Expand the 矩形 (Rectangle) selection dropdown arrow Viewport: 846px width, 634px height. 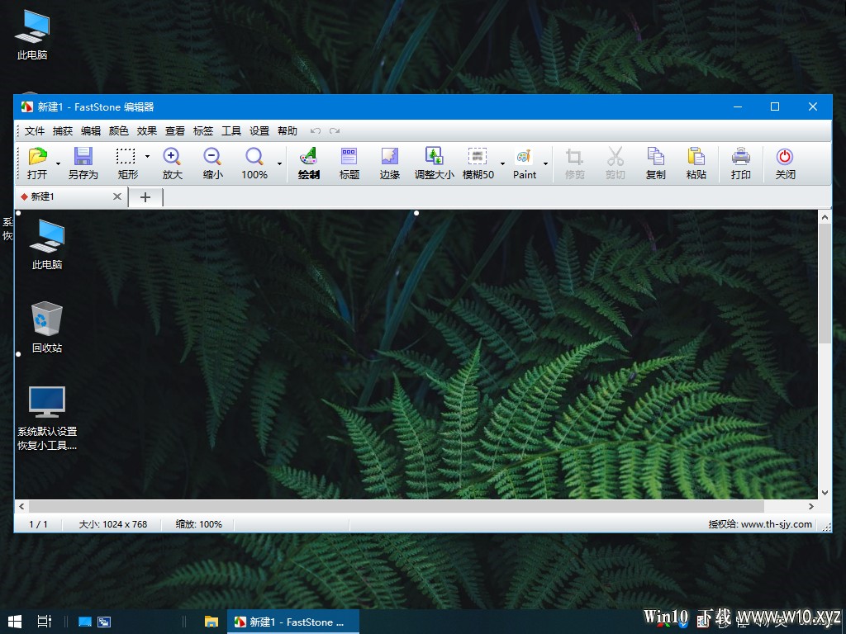[x=147, y=156]
